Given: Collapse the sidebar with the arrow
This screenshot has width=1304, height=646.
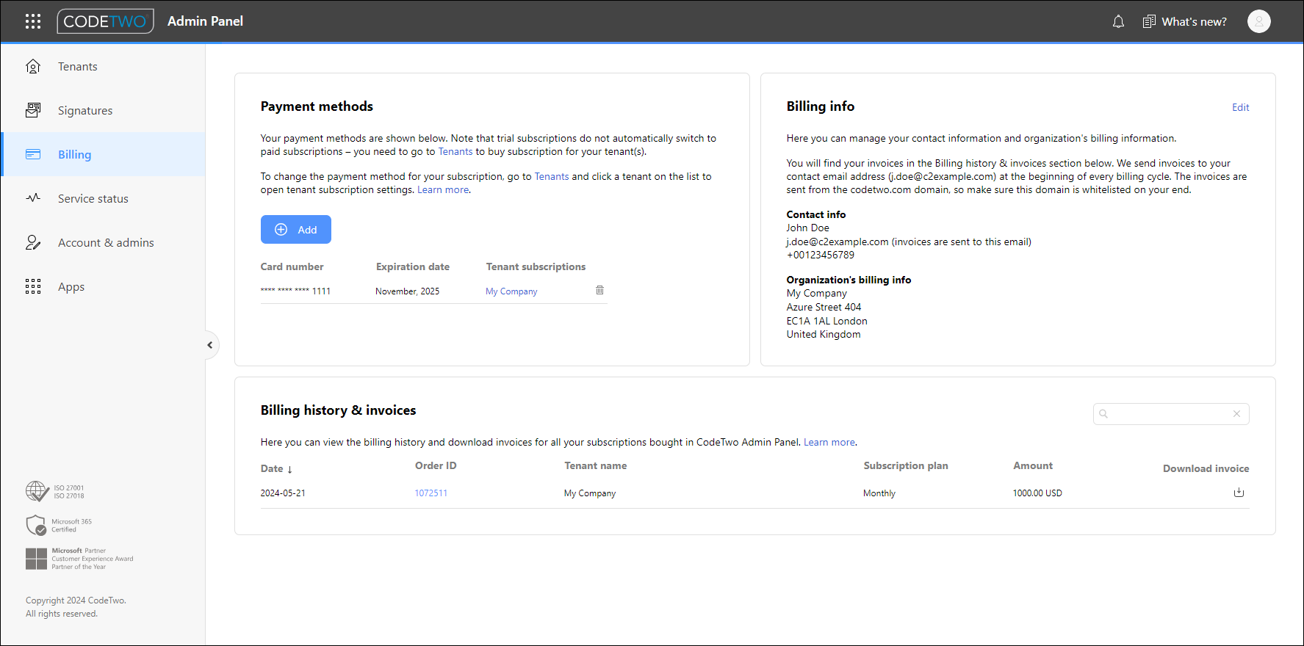Looking at the screenshot, I should click(x=210, y=345).
